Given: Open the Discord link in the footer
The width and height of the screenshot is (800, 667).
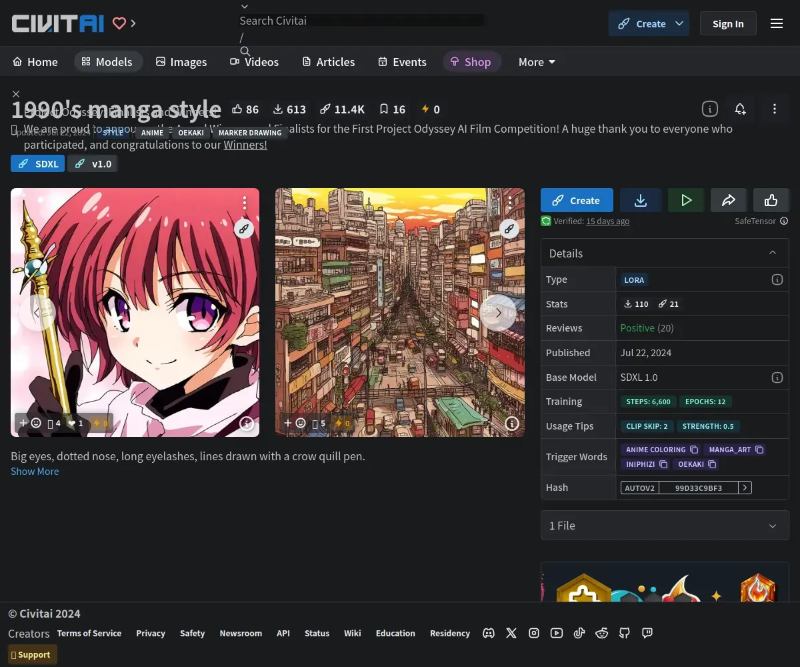Looking at the screenshot, I should pos(489,633).
